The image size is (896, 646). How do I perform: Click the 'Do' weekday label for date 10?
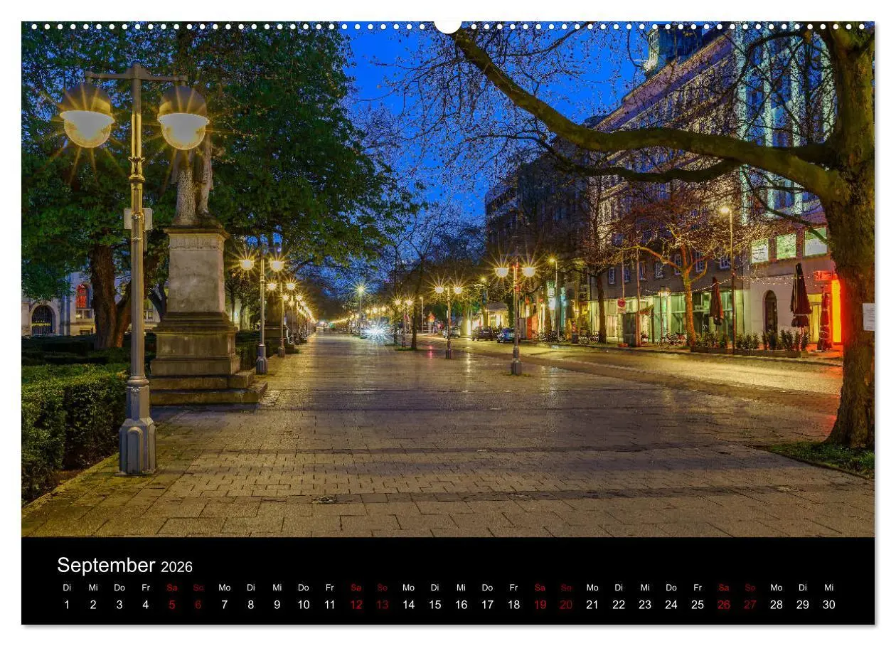pos(304,588)
